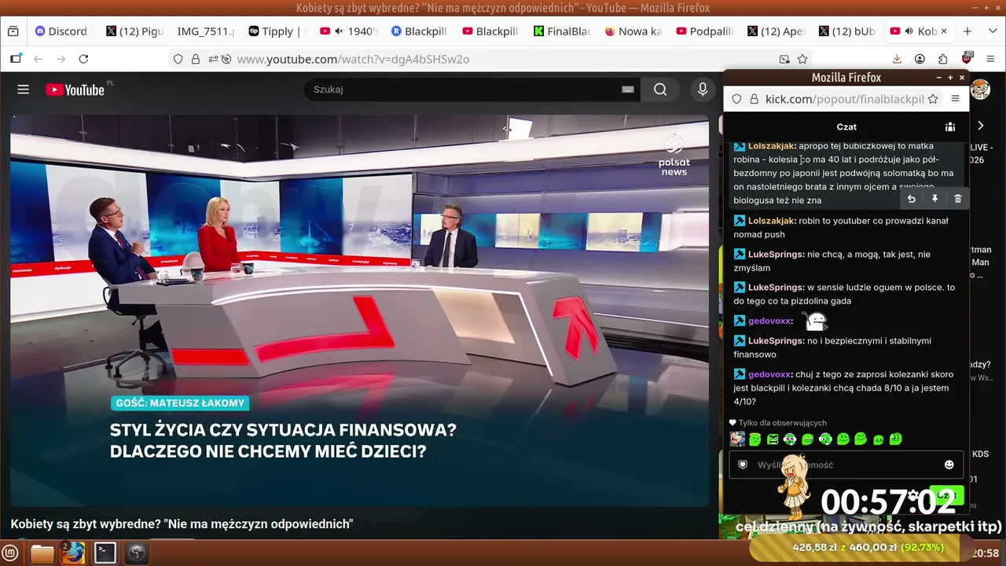Pin the highlighted Lolszakjak chat message
The image size is (1006, 566).
click(934, 199)
